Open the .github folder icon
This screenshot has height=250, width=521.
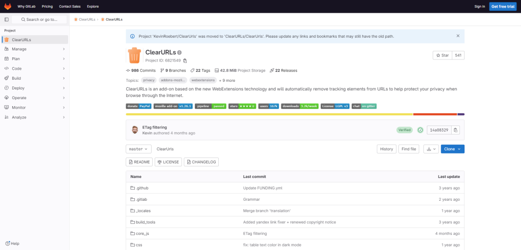(x=133, y=188)
